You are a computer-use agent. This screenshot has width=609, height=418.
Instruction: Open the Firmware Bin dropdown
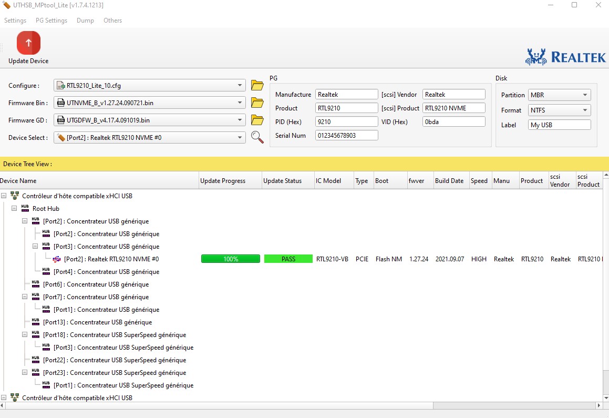coord(240,103)
